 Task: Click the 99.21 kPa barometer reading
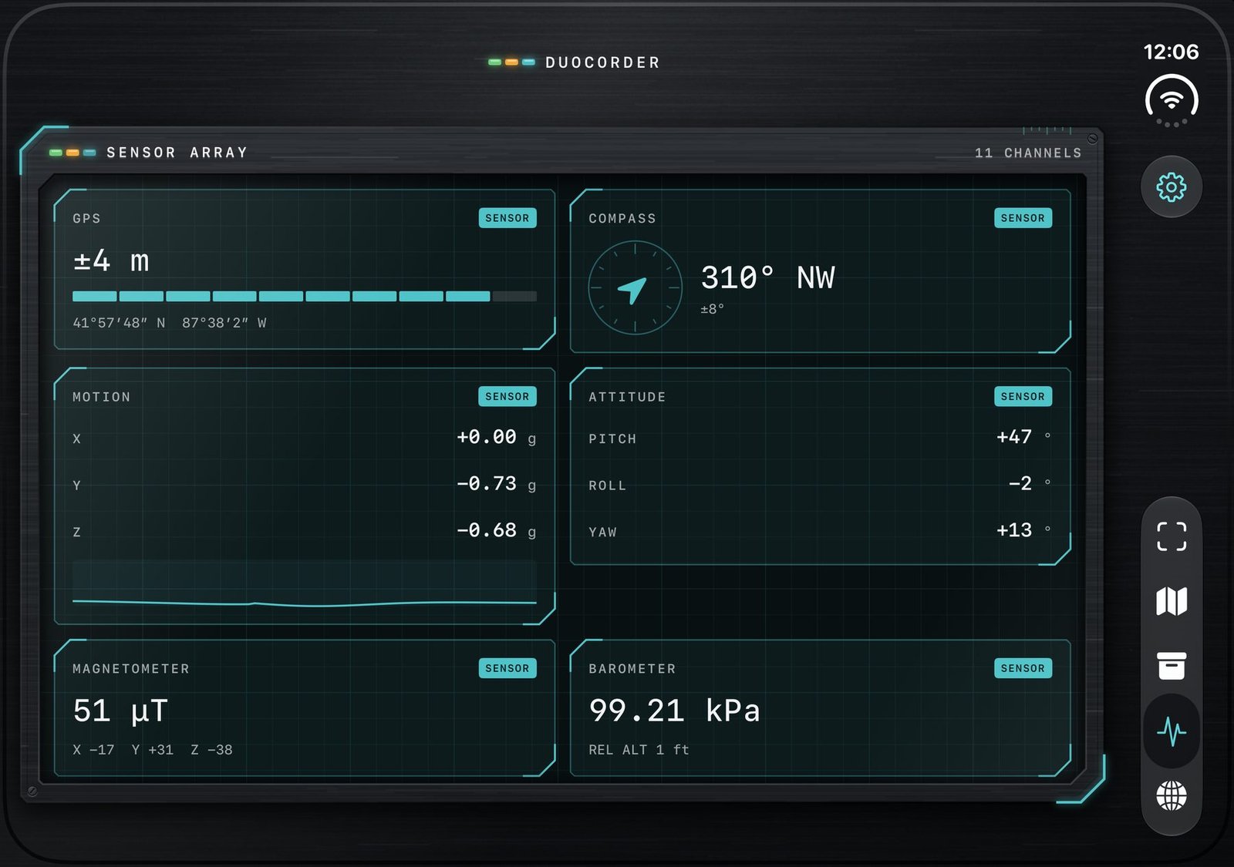[675, 711]
